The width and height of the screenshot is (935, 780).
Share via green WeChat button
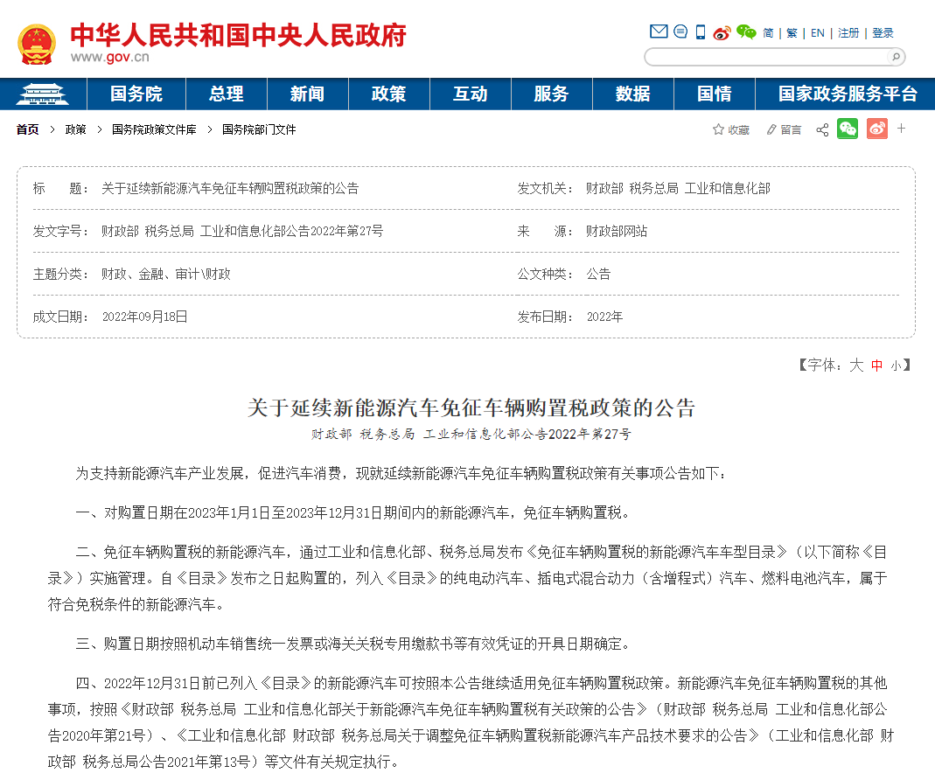point(848,129)
